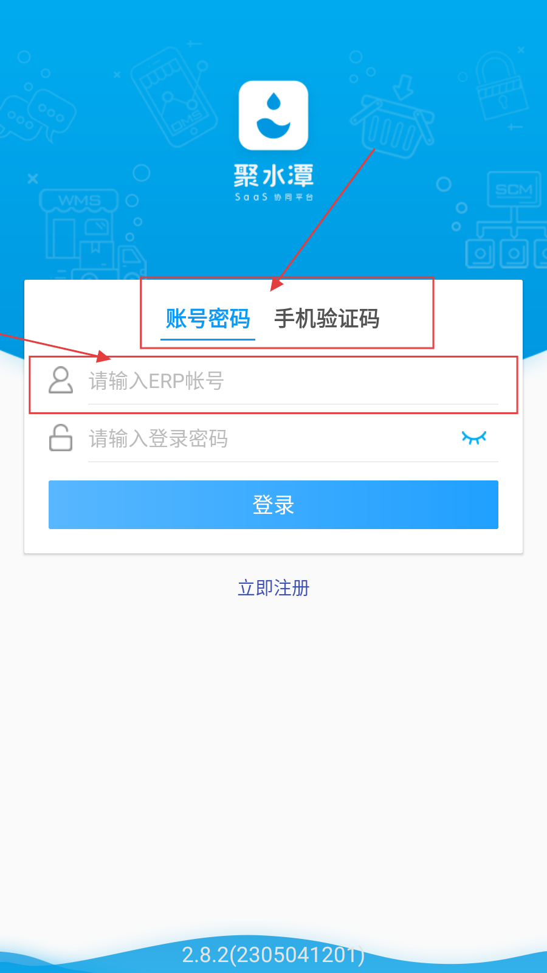547x973 pixels.
Task: Focus the 请输入ERP帐号 input field
Action: tap(293, 381)
